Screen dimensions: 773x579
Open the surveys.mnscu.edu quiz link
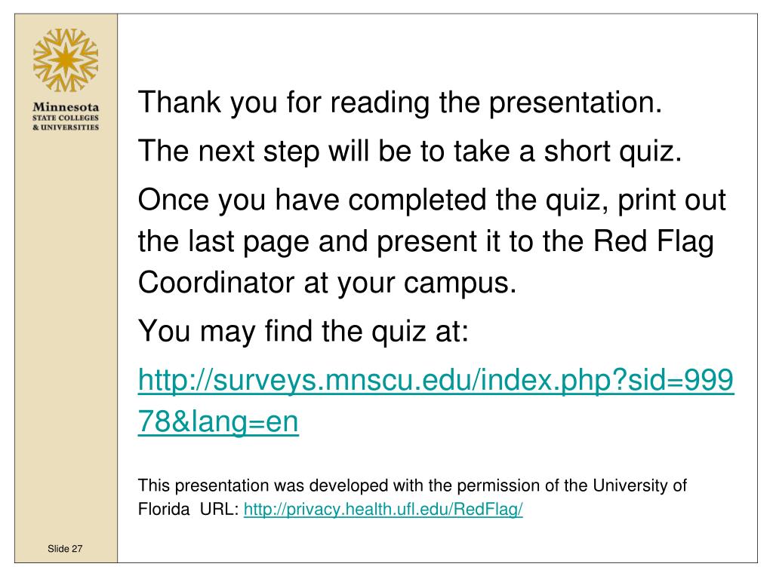(436, 380)
